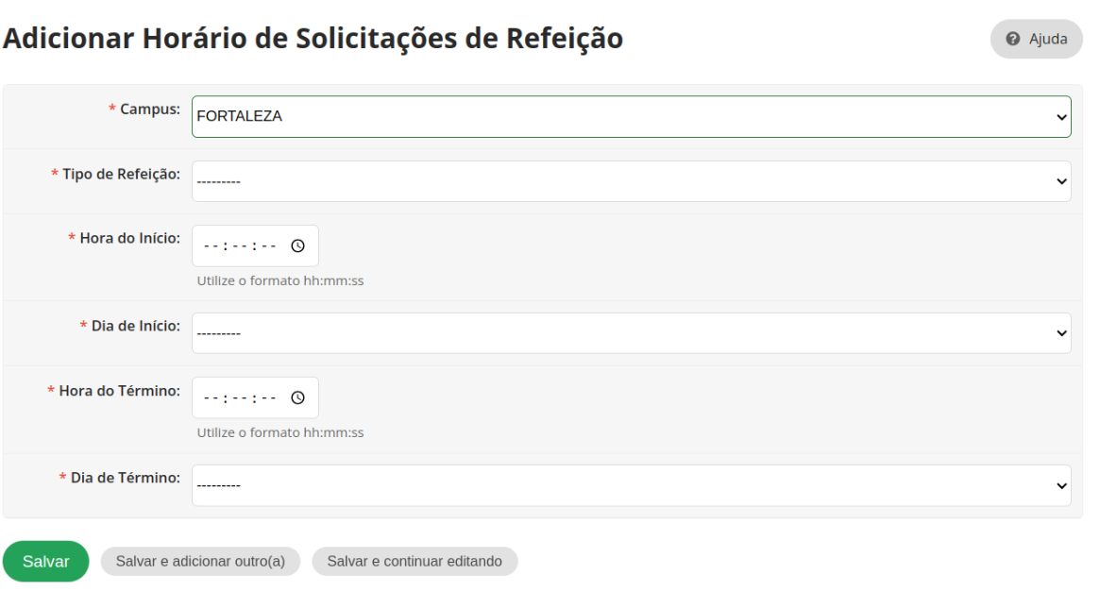
Task: Open the Dia de Término dropdown
Action: coord(632,486)
